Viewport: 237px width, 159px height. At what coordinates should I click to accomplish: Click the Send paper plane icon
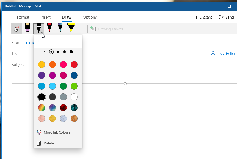[221, 17]
